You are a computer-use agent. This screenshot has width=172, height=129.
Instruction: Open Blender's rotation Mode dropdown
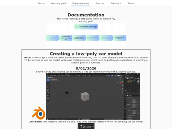tap(134, 109)
